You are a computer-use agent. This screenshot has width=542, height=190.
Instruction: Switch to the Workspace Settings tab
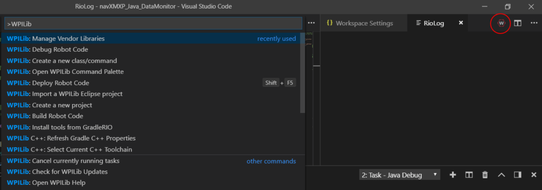click(x=360, y=23)
